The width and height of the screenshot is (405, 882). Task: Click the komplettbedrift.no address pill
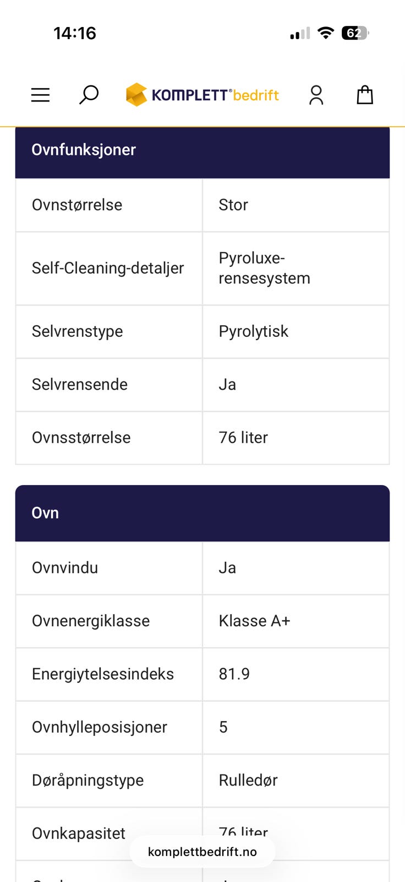(202, 851)
